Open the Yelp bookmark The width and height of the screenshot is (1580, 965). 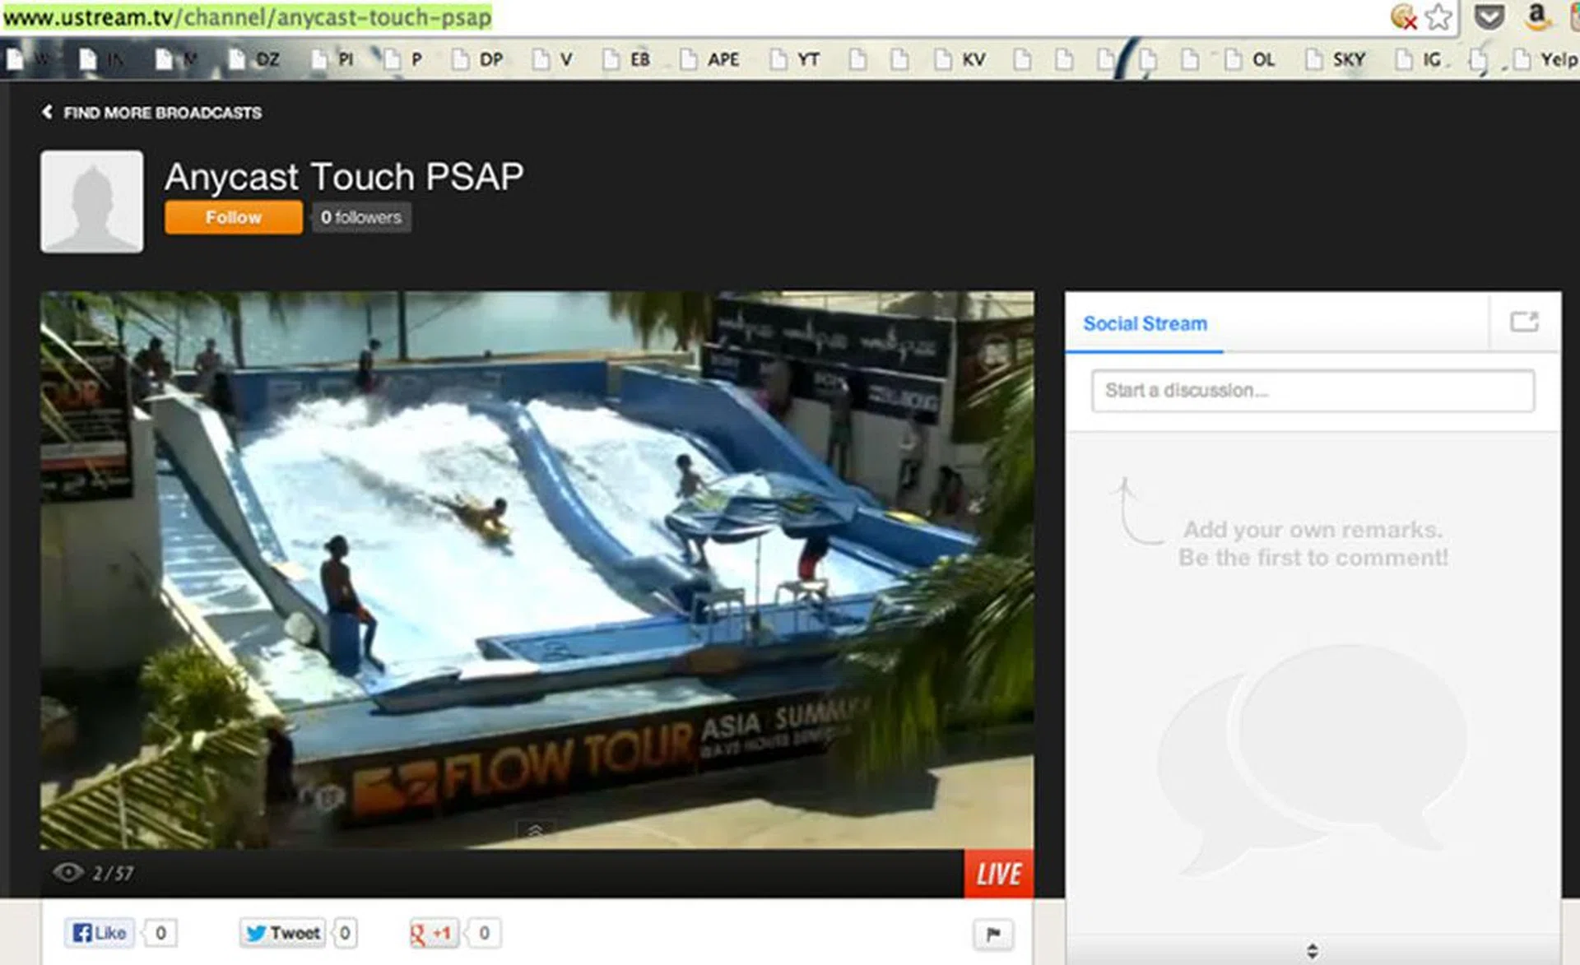(x=1545, y=59)
